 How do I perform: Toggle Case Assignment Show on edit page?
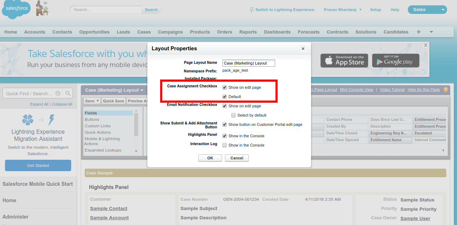tap(225, 87)
